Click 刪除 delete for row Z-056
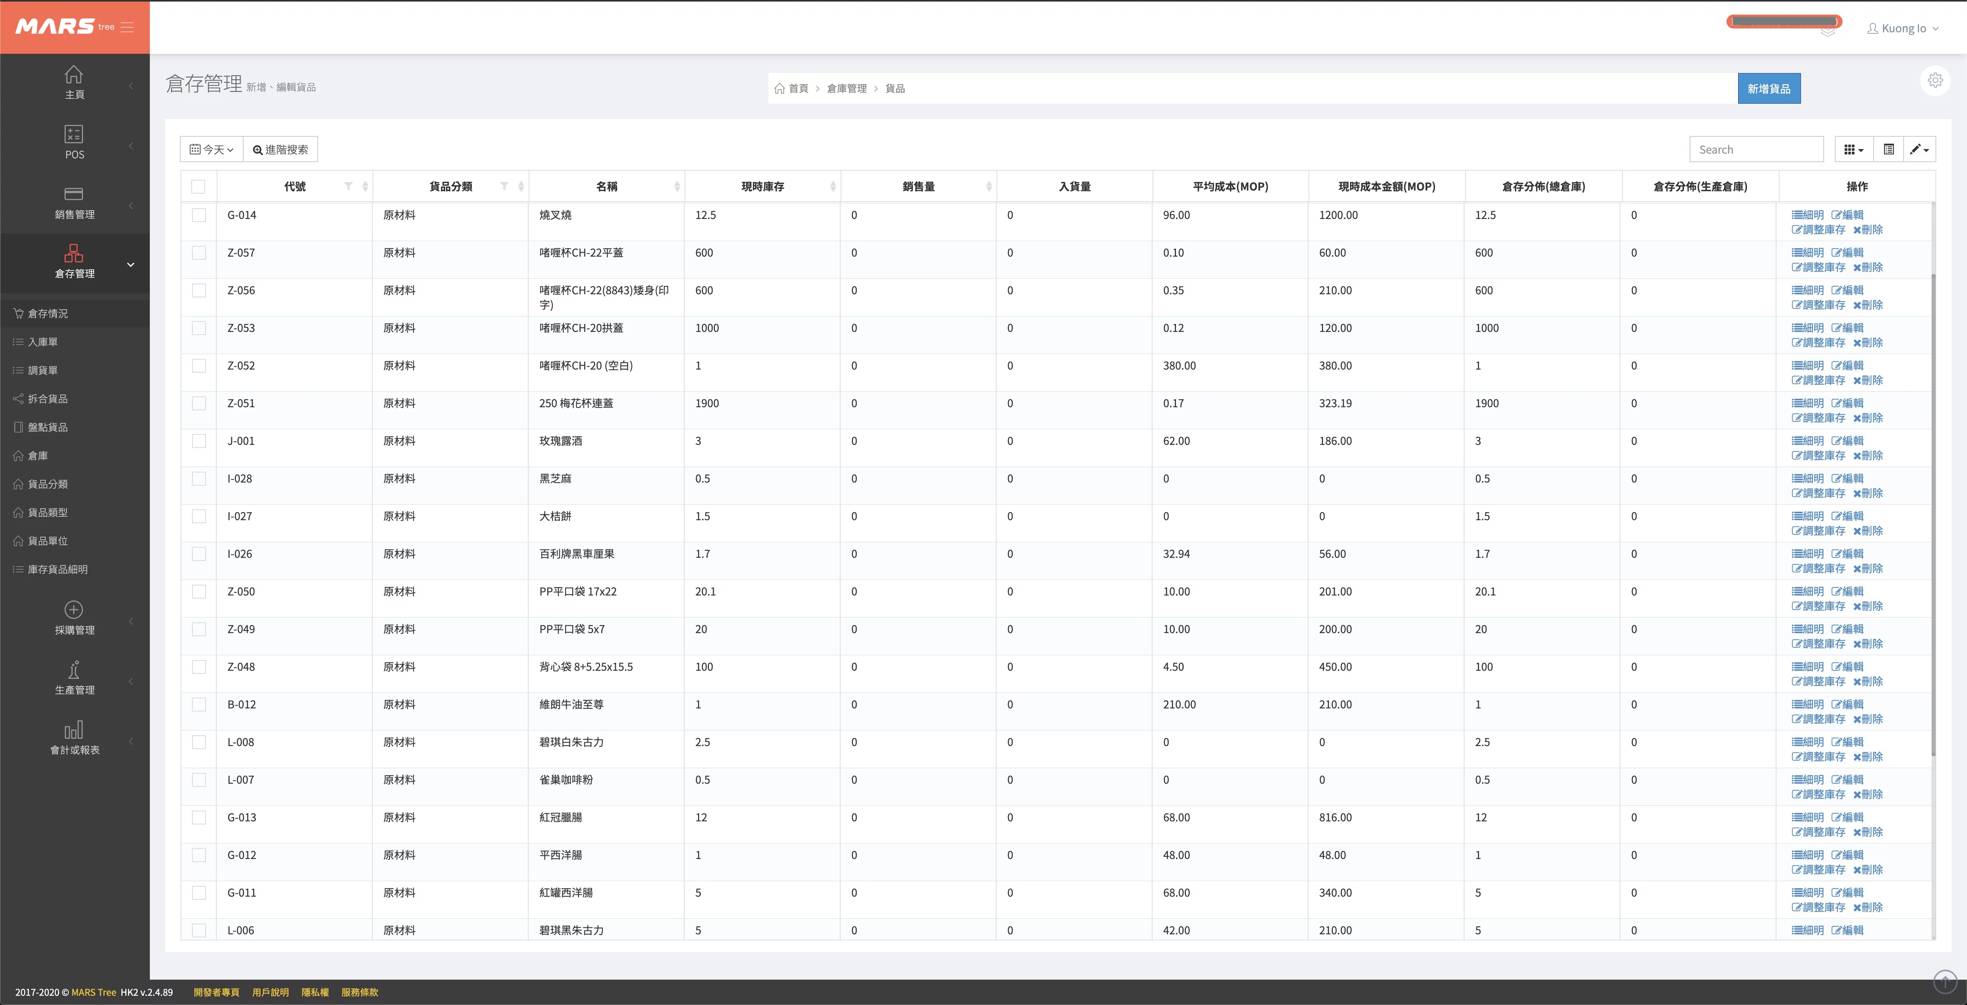 tap(1868, 305)
